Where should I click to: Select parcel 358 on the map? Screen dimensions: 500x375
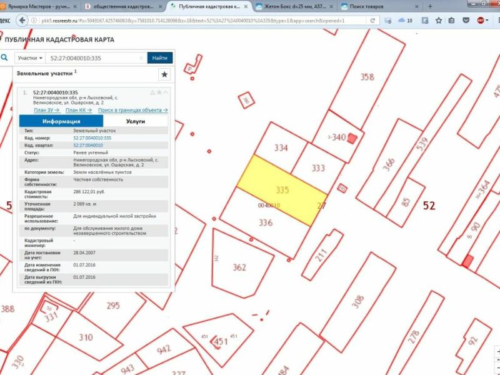point(367,77)
